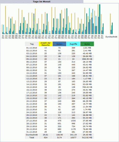
Task: Select the 20 Dez label under chart
Action: pyautogui.click(x=66, y=36)
